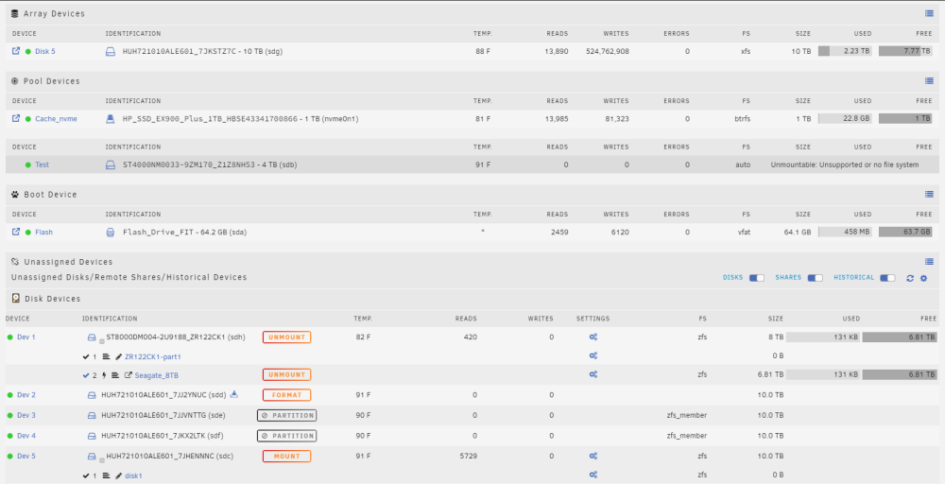Click the Unmountable: Unsupported or no file system text
This screenshot has width=945, height=484.
point(845,165)
